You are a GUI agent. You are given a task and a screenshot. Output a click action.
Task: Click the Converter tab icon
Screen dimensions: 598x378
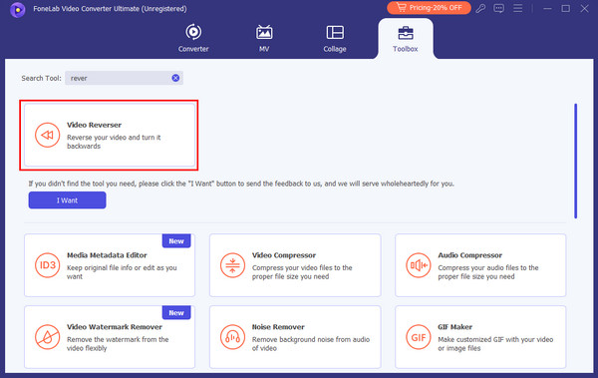pyautogui.click(x=193, y=32)
